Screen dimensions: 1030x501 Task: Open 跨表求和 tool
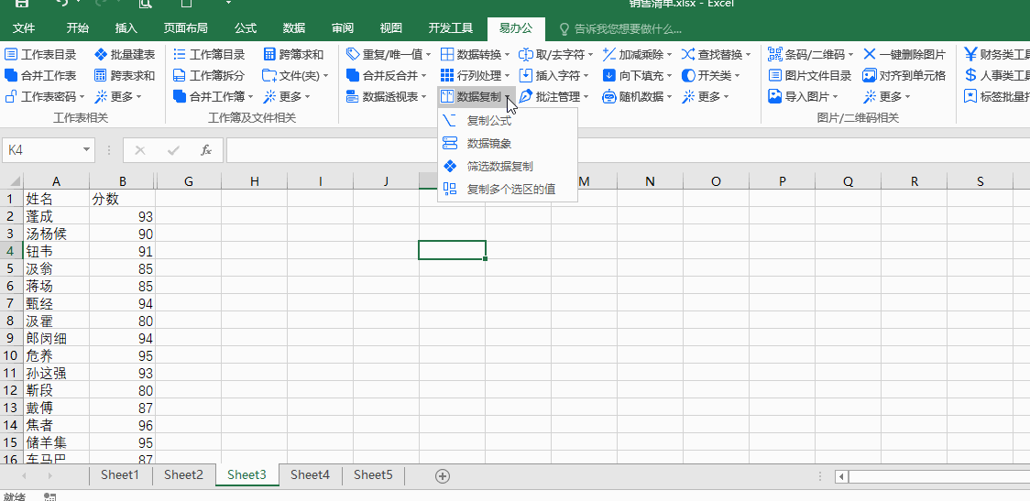[x=125, y=75]
